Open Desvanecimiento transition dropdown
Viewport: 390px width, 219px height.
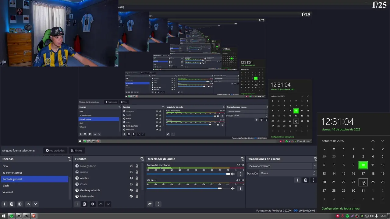pos(282,166)
